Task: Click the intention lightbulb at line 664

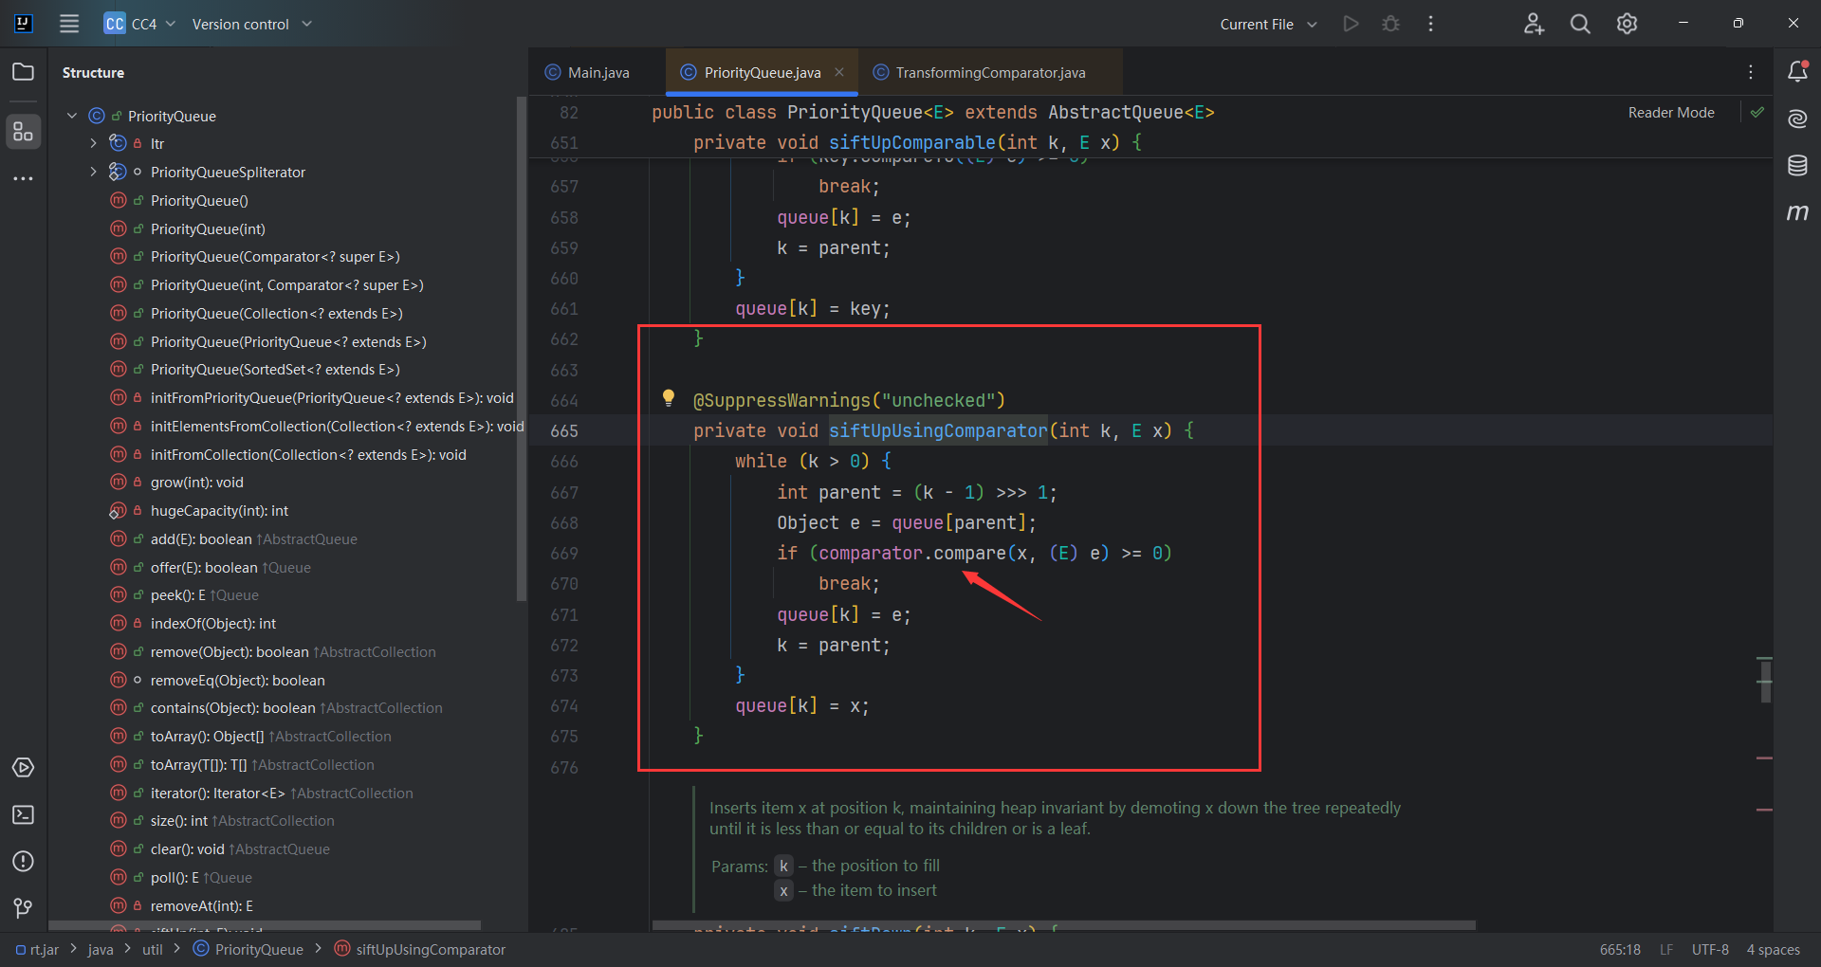Action: (x=669, y=398)
